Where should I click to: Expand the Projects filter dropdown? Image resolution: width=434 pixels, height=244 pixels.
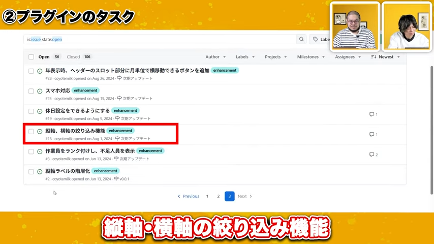pos(275,57)
